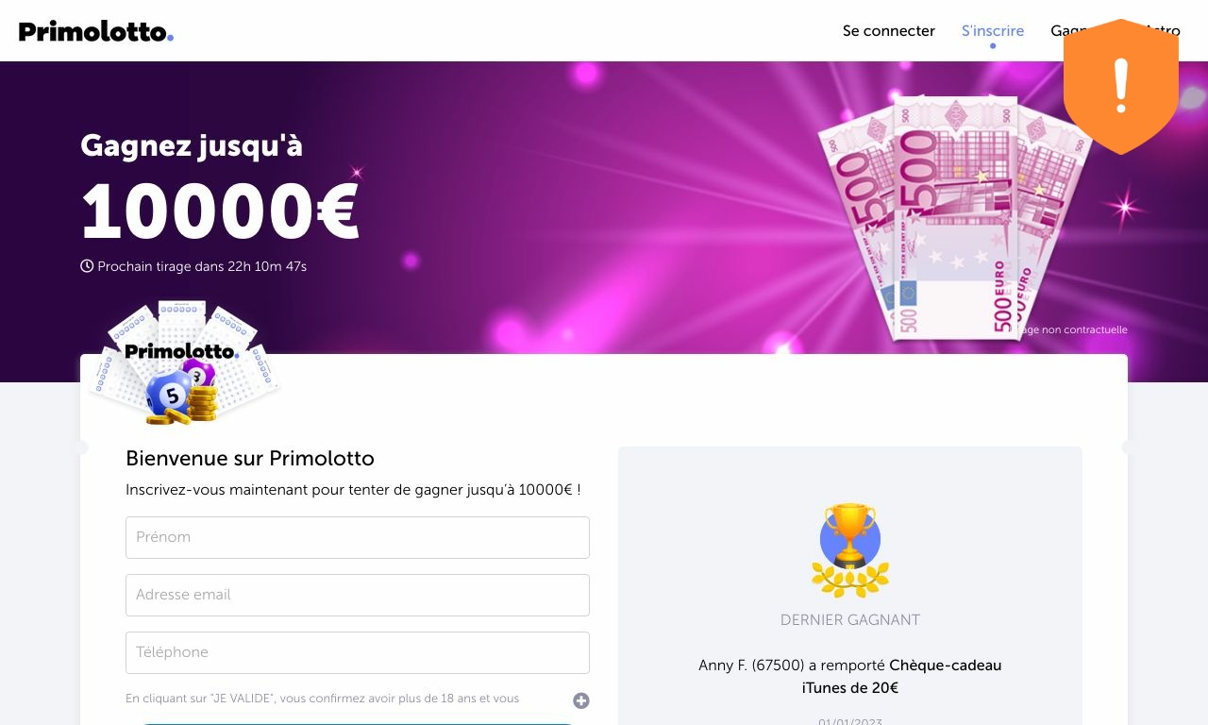Screen dimensions: 1208x725
Task: Click the 500 euro banknotes image
Action: (x=955, y=217)
